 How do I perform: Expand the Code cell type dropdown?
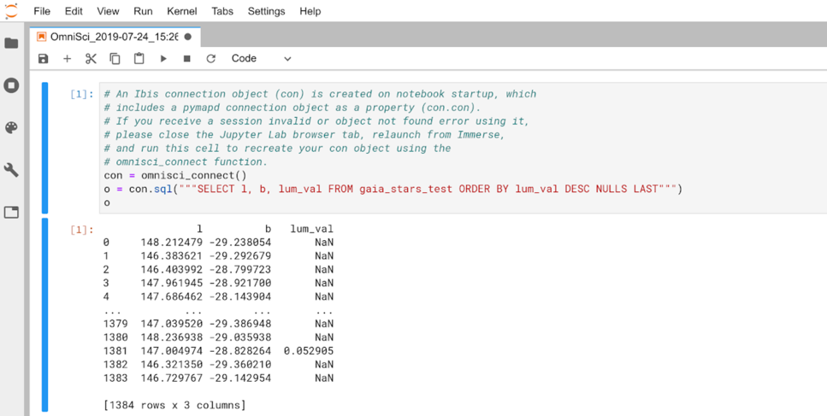click(262, 59)
